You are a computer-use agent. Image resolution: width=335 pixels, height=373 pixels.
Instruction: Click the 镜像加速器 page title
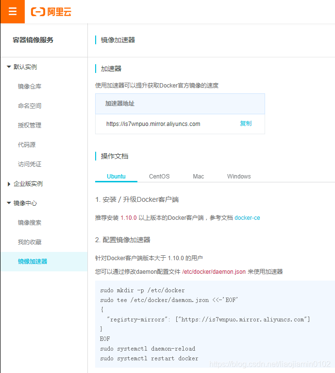tap(118, 40)
